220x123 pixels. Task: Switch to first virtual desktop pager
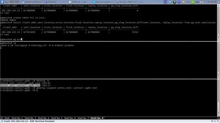tap(12, 2)
